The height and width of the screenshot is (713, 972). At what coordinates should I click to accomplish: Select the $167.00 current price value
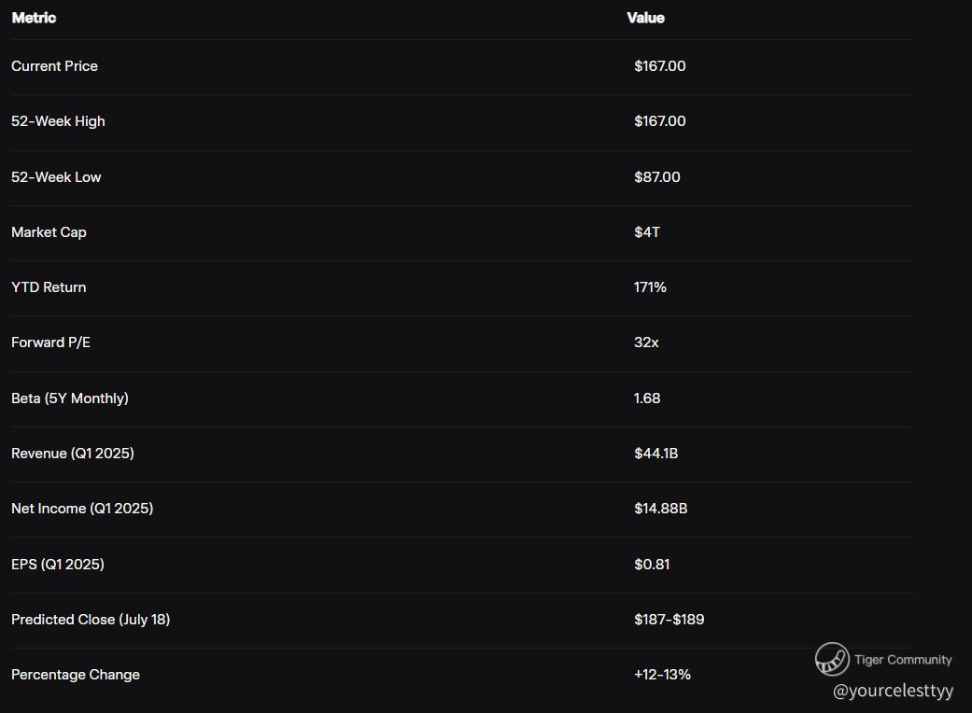(659, 66)
